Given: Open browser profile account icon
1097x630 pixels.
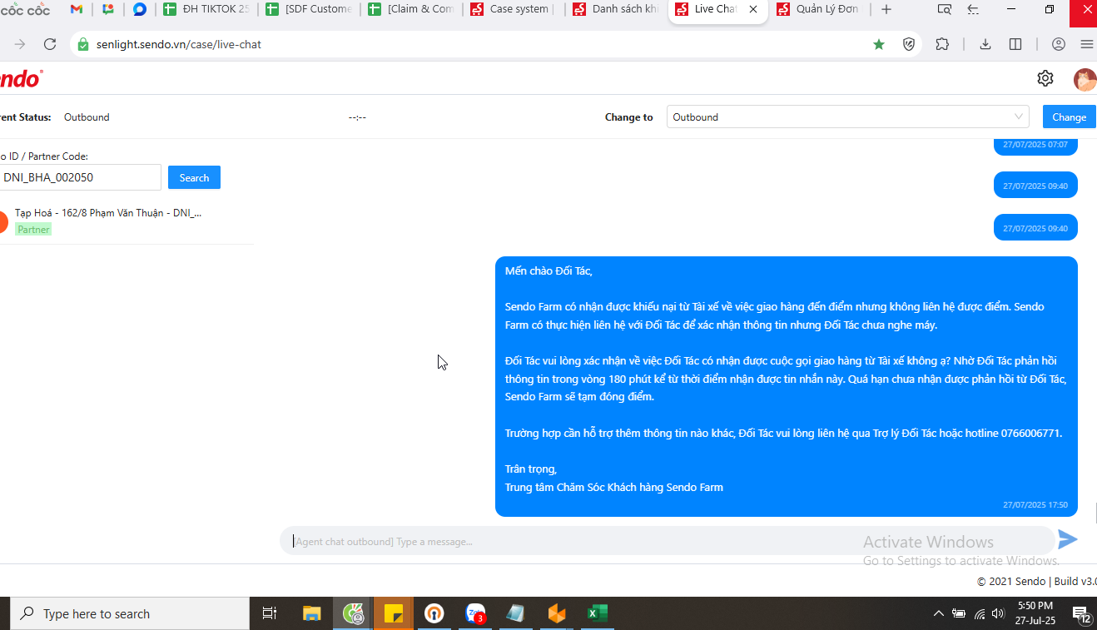Looking at the screenshot, I should [x=1059, y=44].
